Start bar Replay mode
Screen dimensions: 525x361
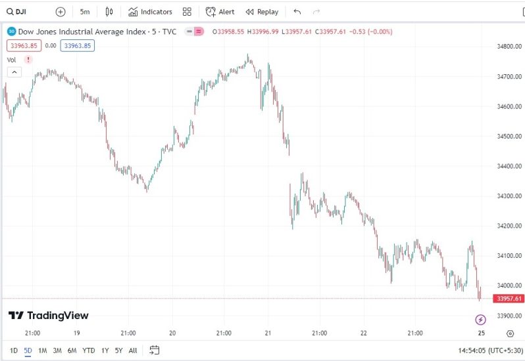click(262, 11)
